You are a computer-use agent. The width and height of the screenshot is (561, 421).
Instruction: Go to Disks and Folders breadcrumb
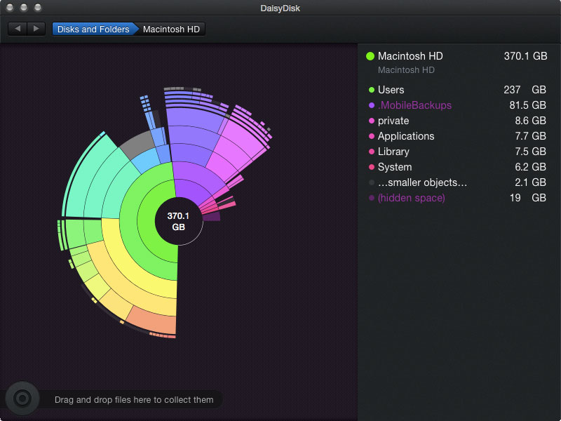click(93, 29)
